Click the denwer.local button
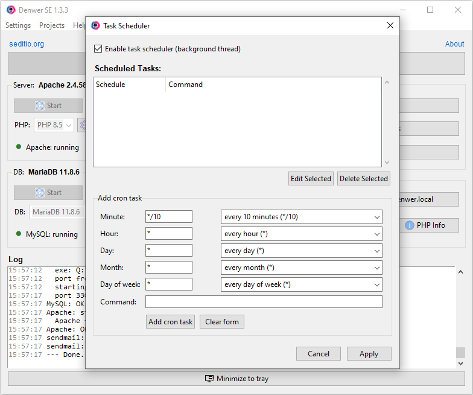The width and height of the screenshot is (473, 395). (x=429, y=199)
